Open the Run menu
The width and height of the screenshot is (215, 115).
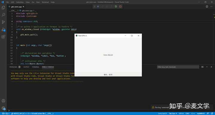pos(38,2)
